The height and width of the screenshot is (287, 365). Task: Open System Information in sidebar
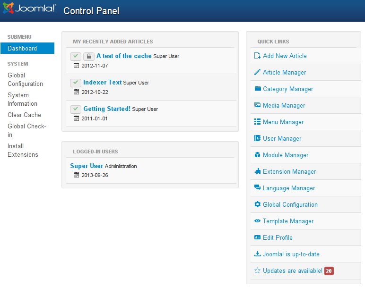[x=22, y=99]
